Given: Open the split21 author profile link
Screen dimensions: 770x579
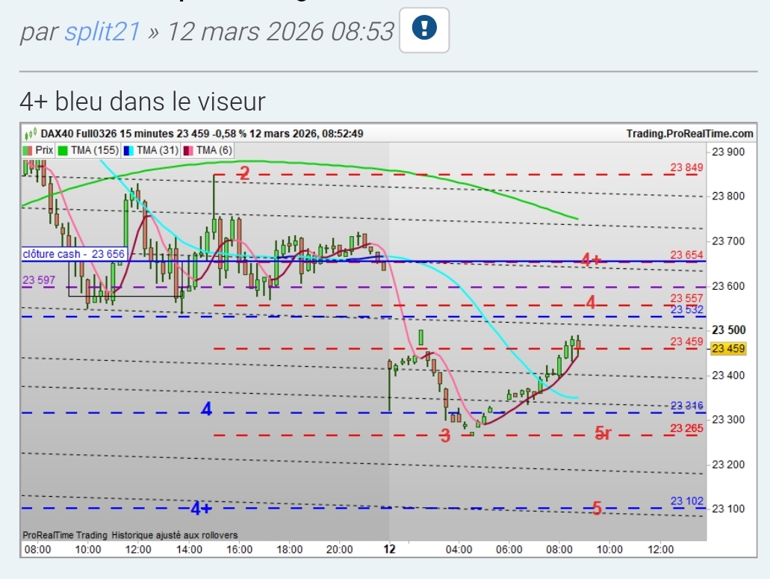Looking at the screenshot, I should (x=102, y=32).
